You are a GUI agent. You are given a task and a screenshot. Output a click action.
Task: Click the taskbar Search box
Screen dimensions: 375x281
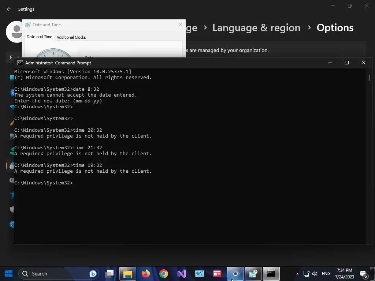(x=58, y=274)
